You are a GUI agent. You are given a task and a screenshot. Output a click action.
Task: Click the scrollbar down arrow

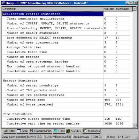134,125
